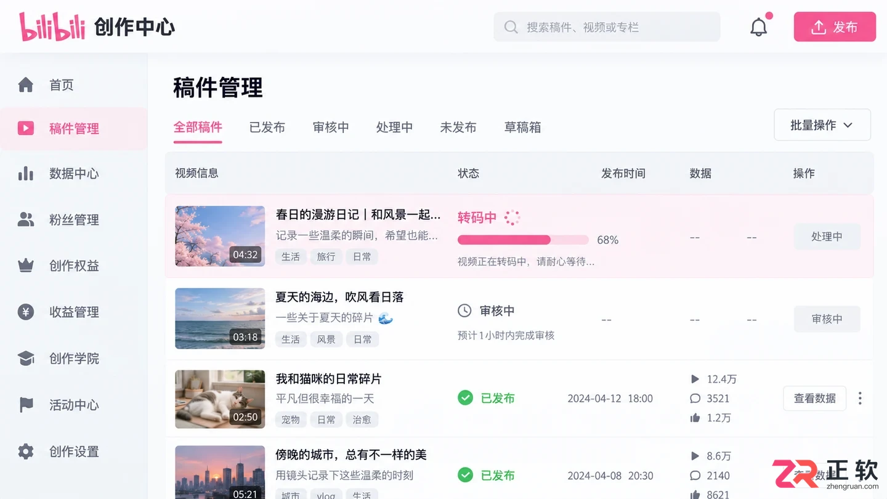Viewport: 887px width, 499px height.
Task: Switch to the 已发布 tab
Action: click(x=267, y=128)
